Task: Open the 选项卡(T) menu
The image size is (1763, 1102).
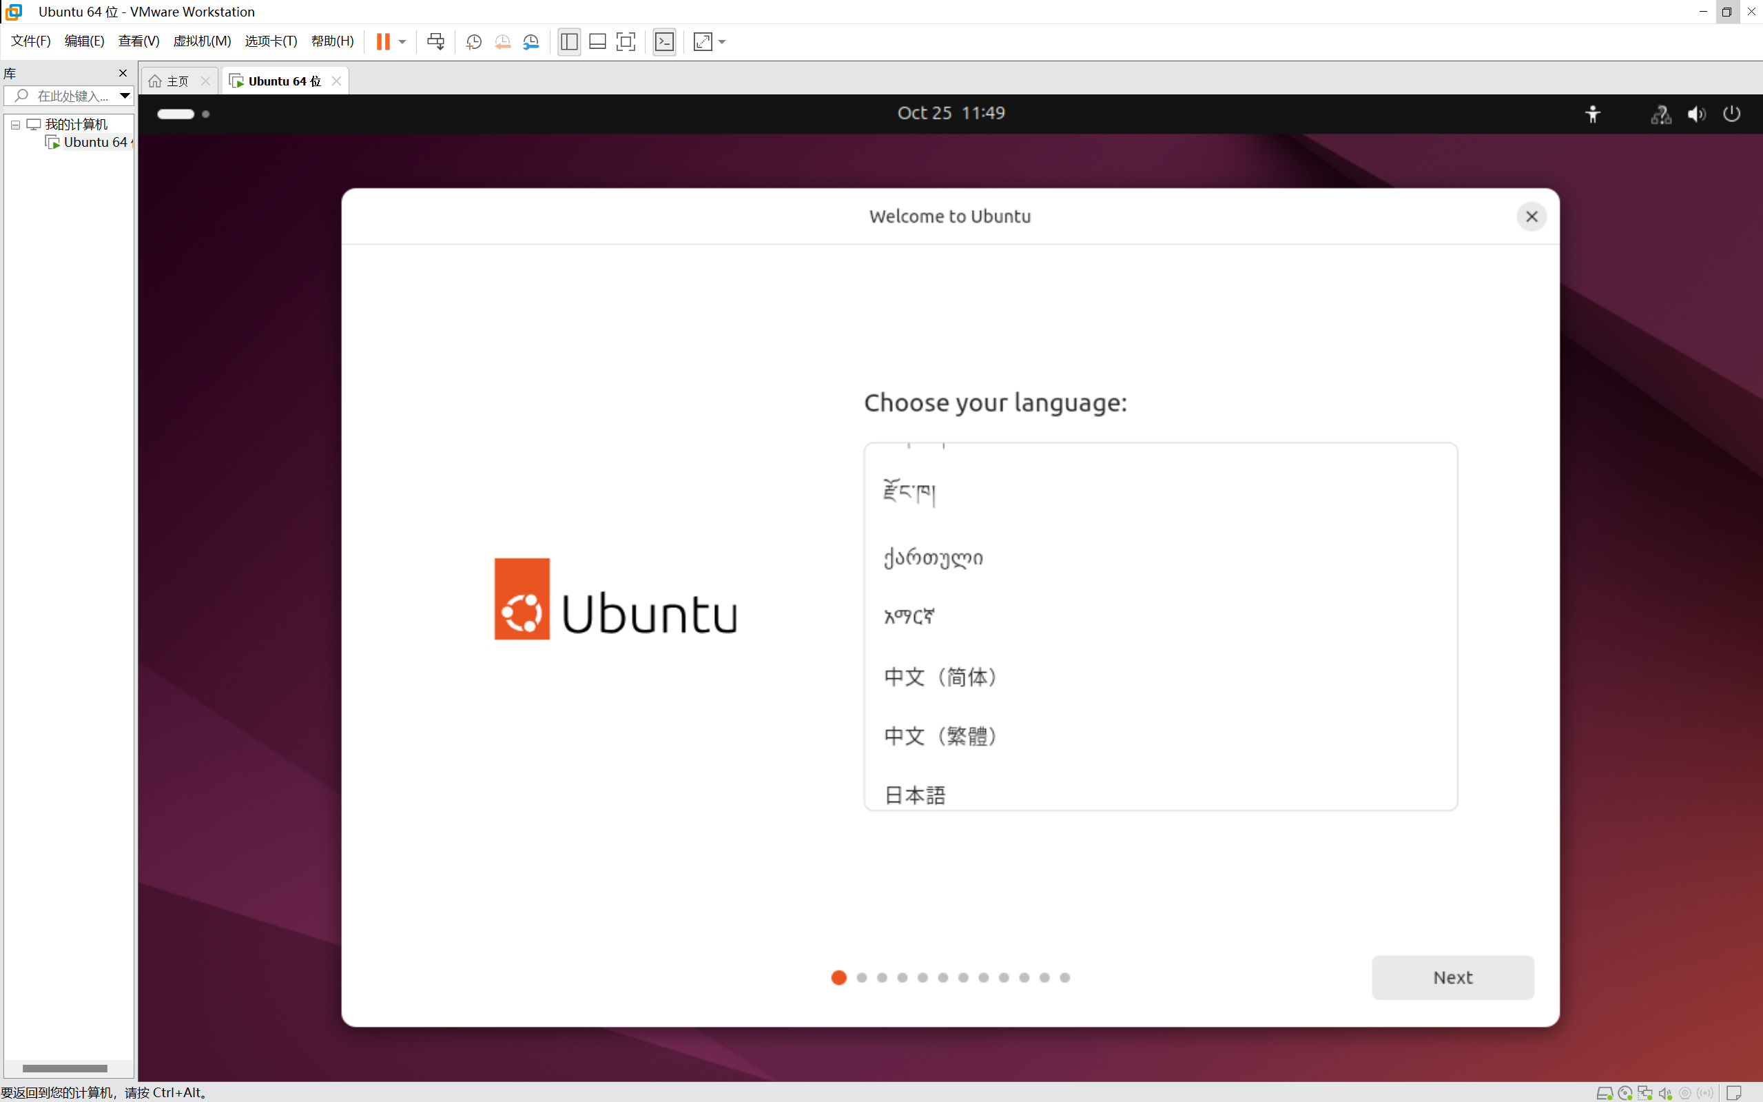Action: 271,41
